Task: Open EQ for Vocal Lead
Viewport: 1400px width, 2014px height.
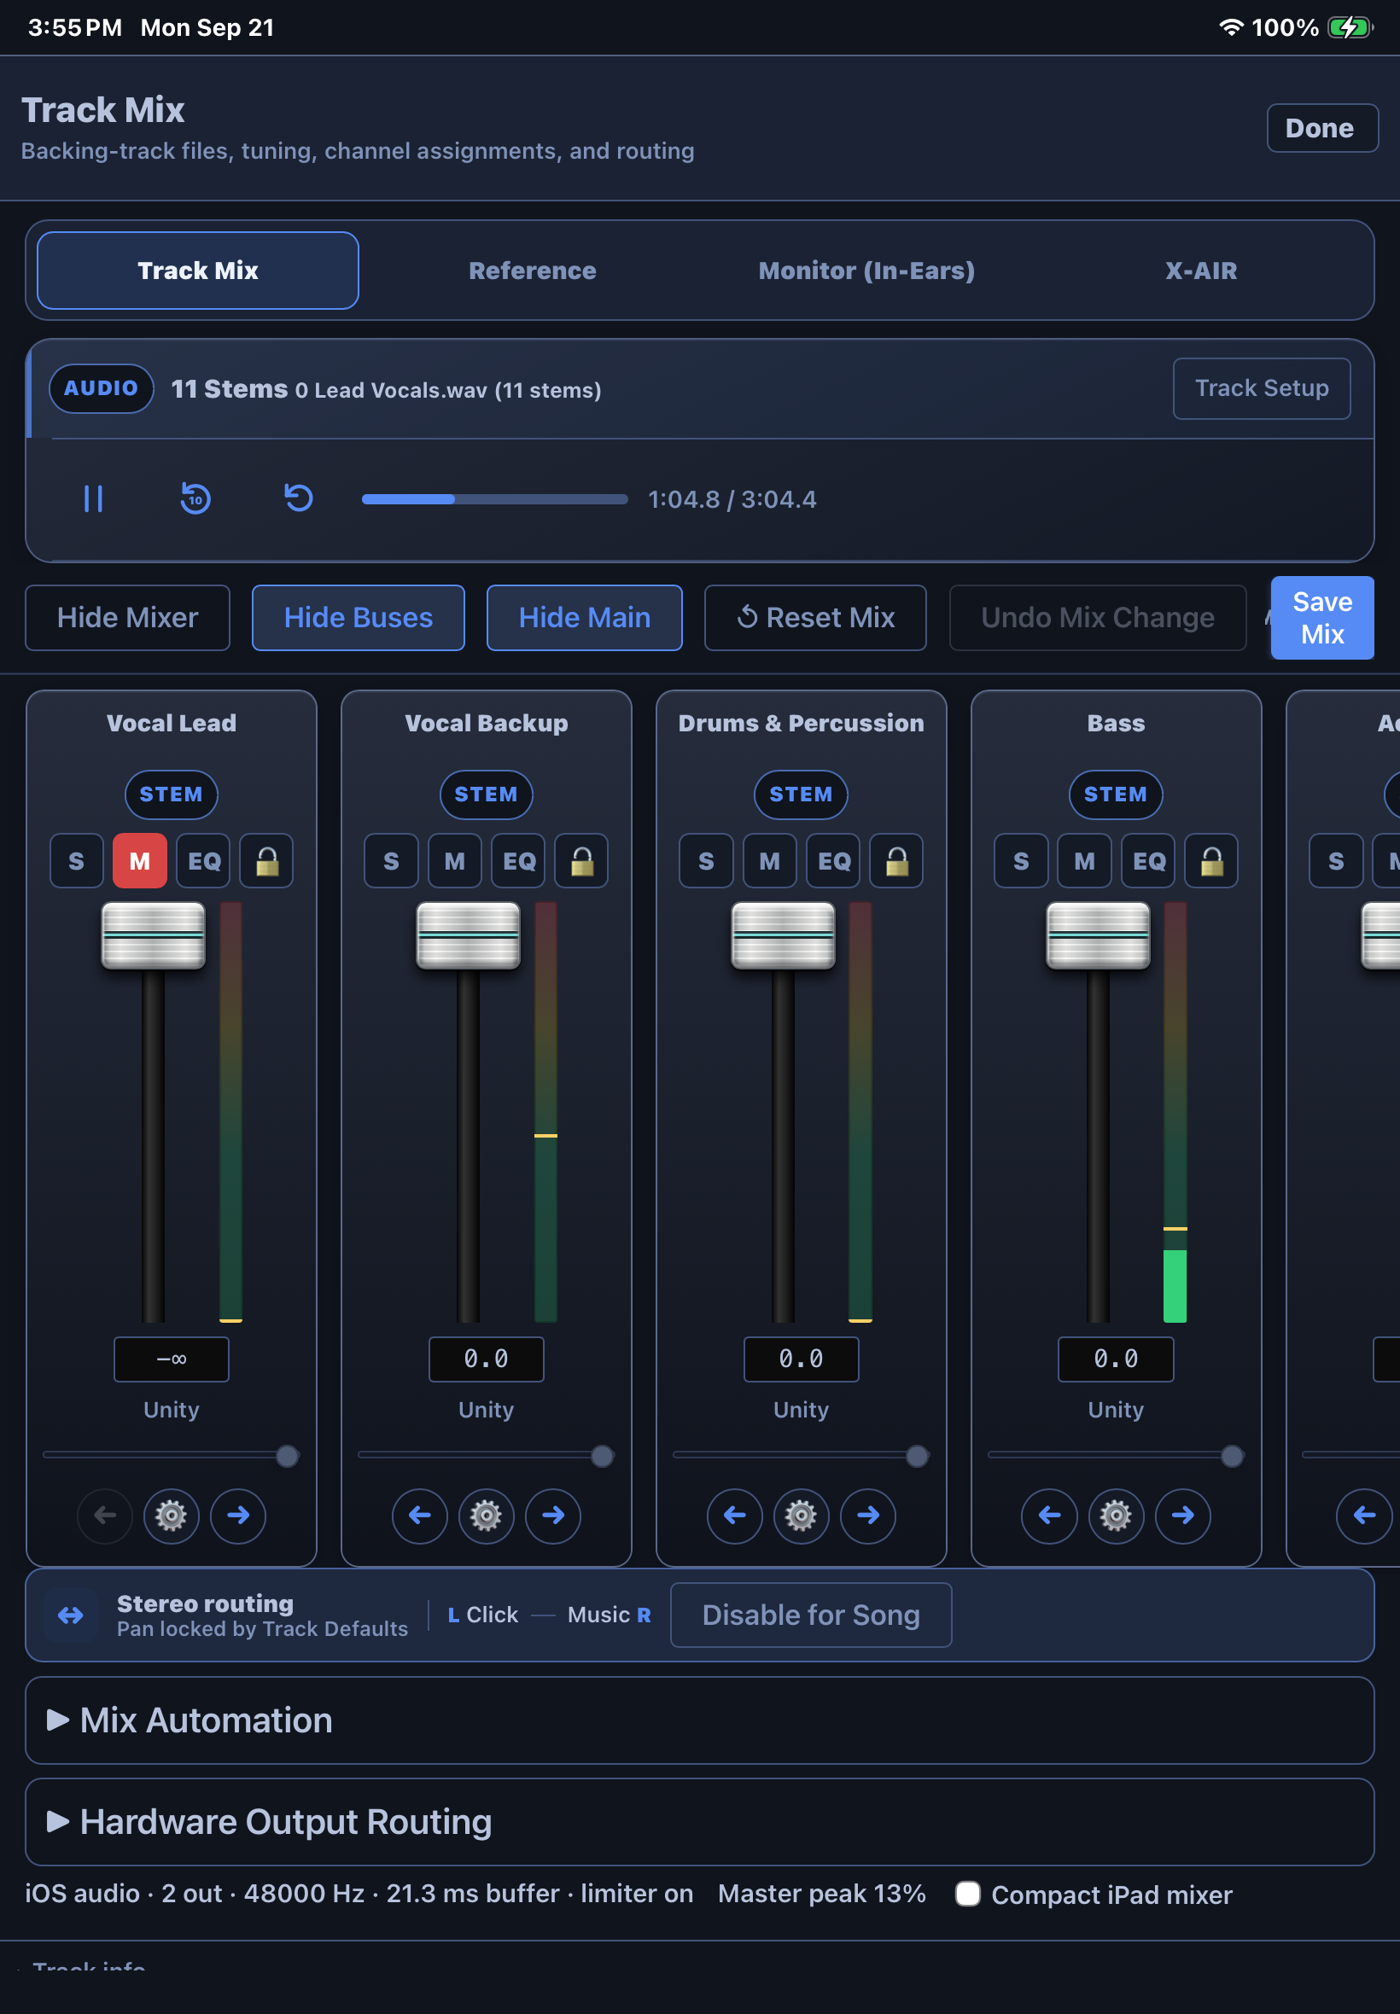Action: click(203, 861)
